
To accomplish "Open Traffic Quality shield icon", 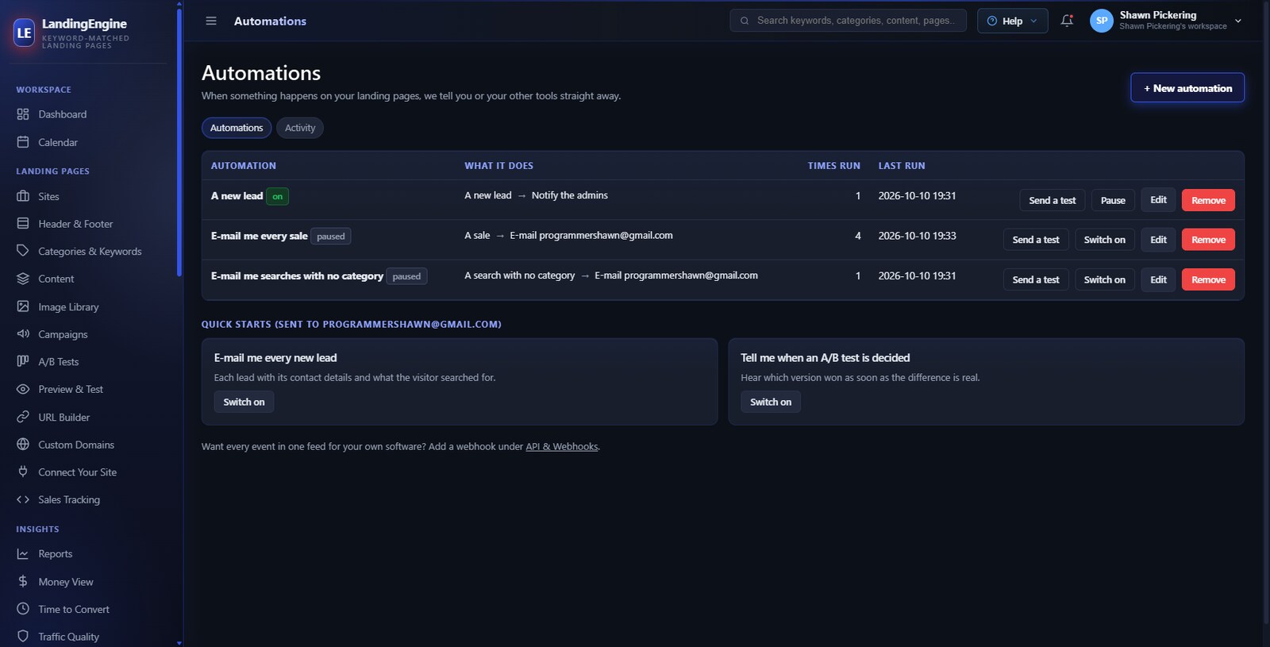I will point(23,637).
